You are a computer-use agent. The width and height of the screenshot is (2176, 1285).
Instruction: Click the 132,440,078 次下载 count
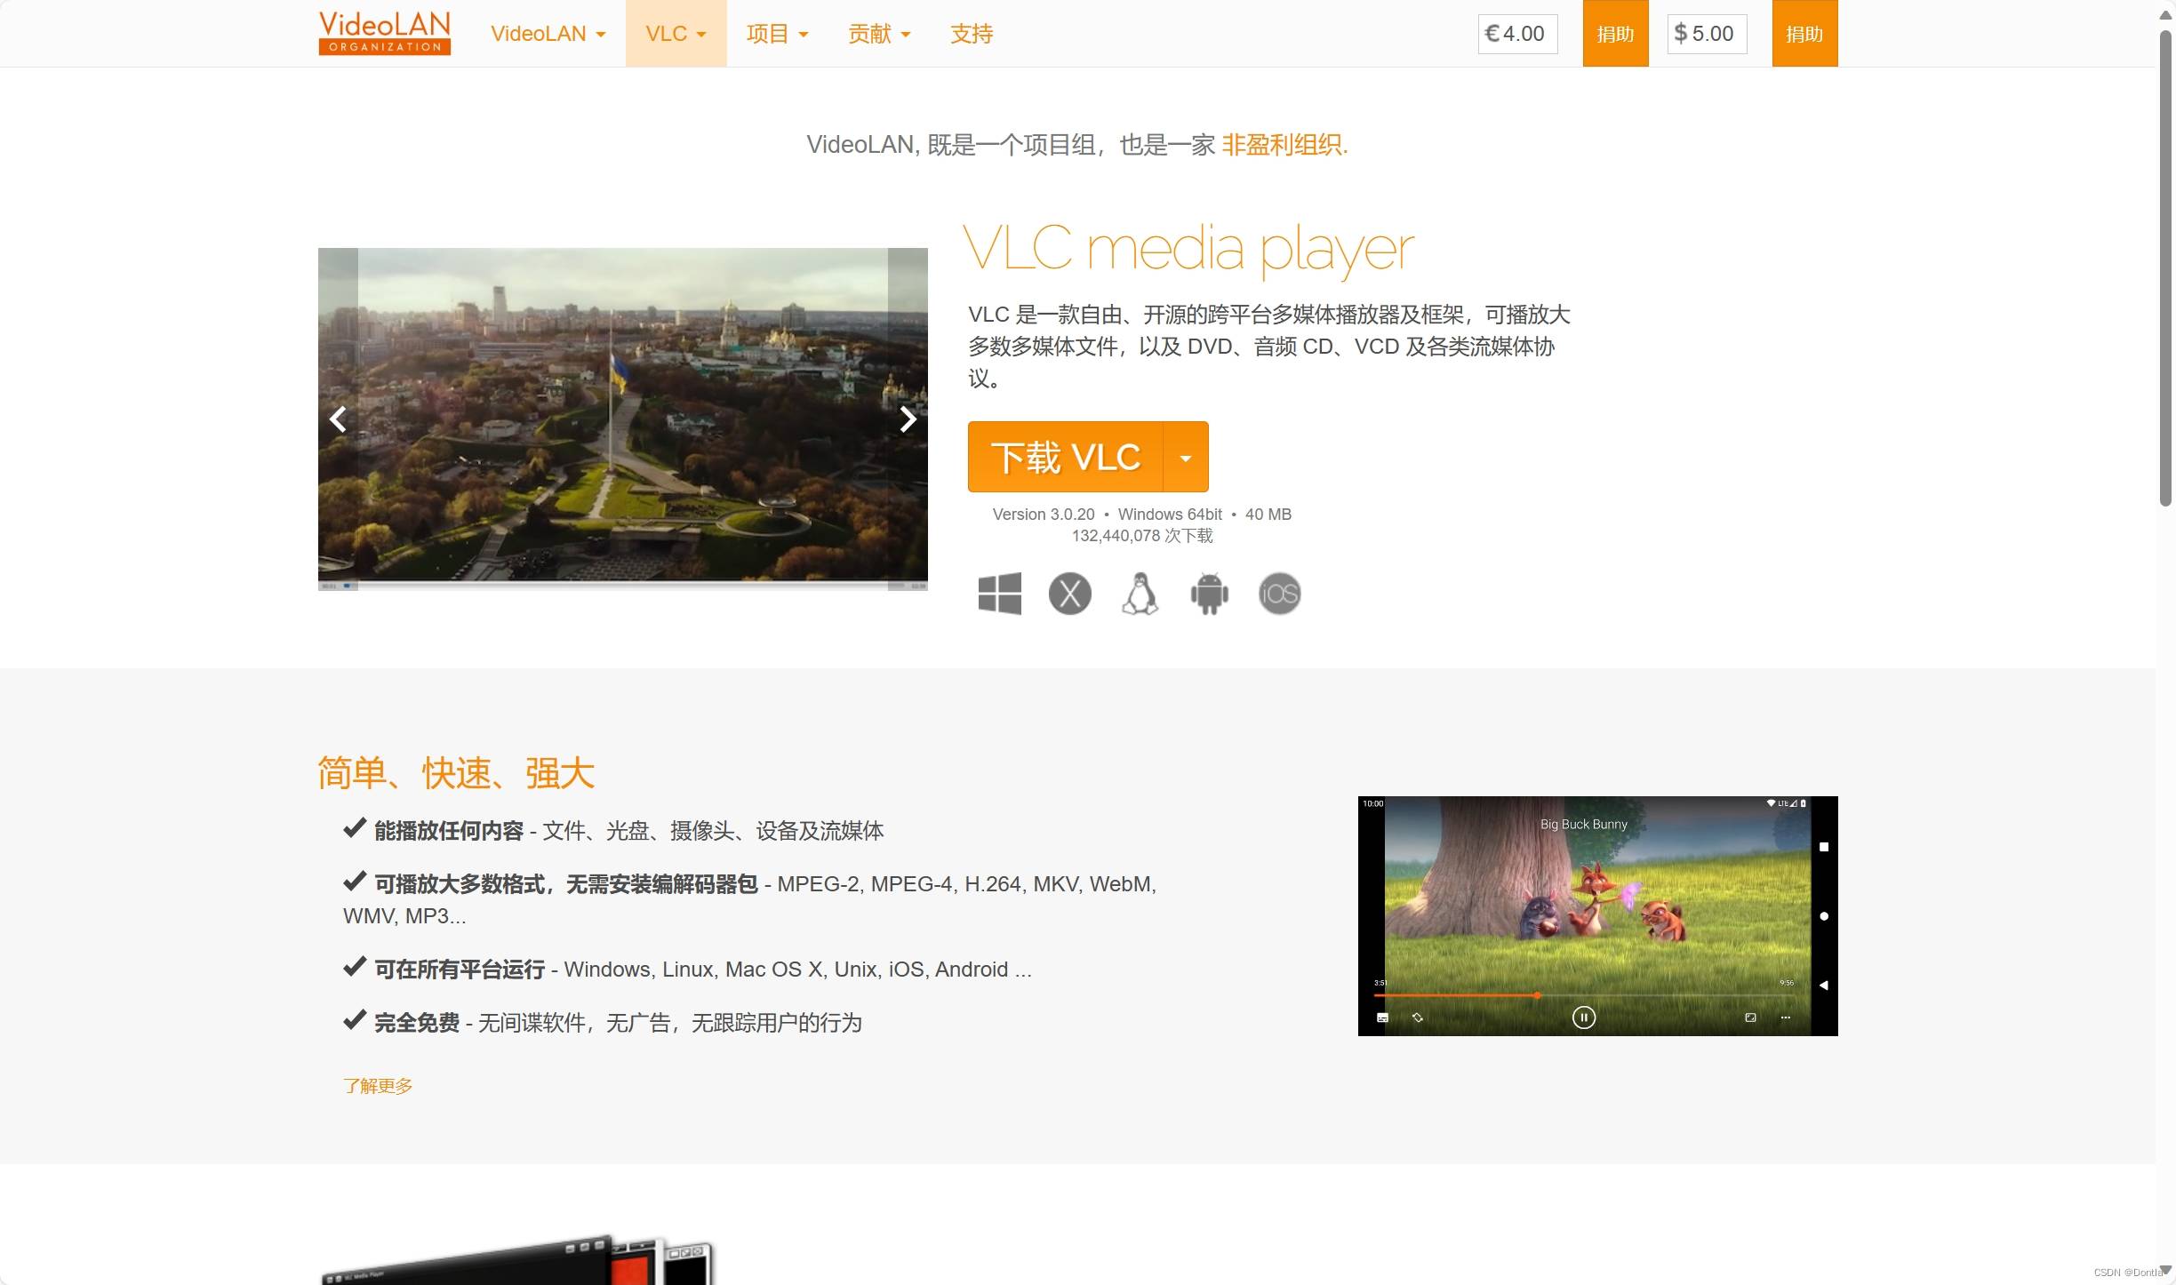click(1142, 536)
